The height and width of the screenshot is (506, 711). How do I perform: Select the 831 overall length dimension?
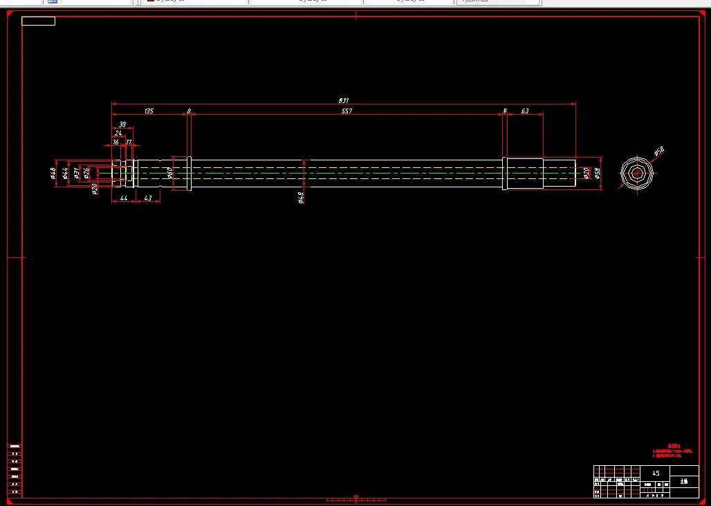point(343,100)
